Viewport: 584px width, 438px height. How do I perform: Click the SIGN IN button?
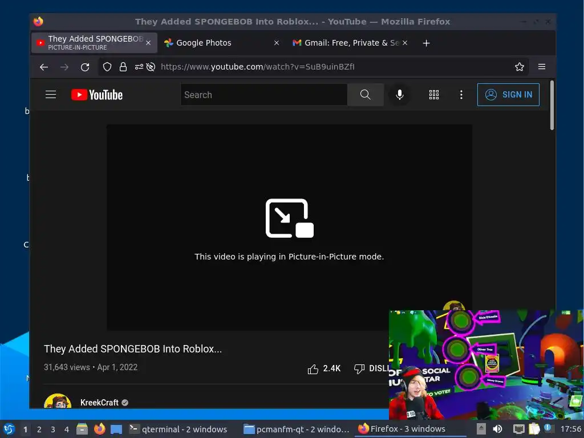[508, 95]
